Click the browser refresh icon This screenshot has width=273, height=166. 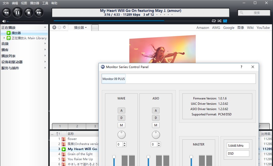(64, 27)
